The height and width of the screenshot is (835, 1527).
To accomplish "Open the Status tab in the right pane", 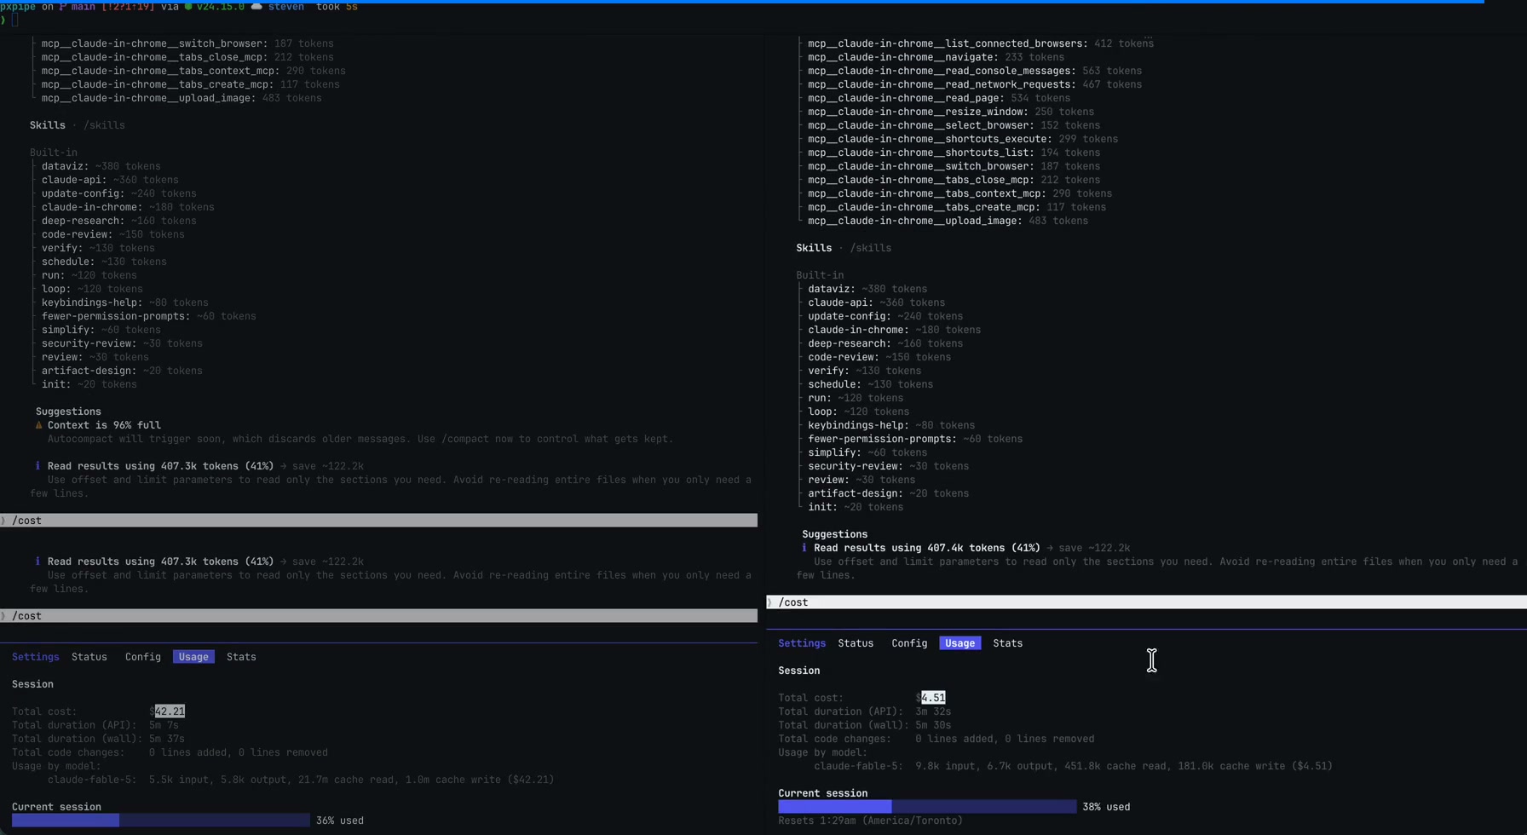I will point(856,643).
